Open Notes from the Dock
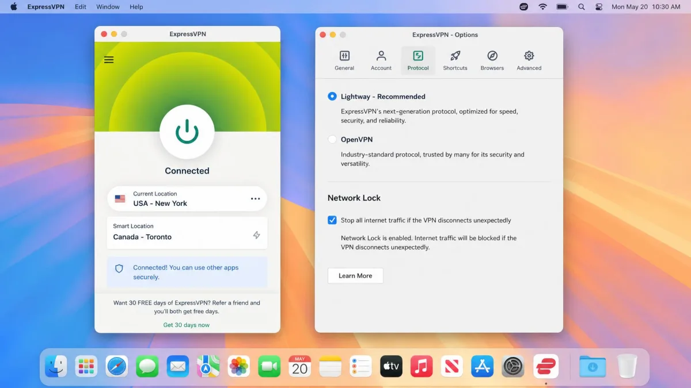 coord(331,366)
